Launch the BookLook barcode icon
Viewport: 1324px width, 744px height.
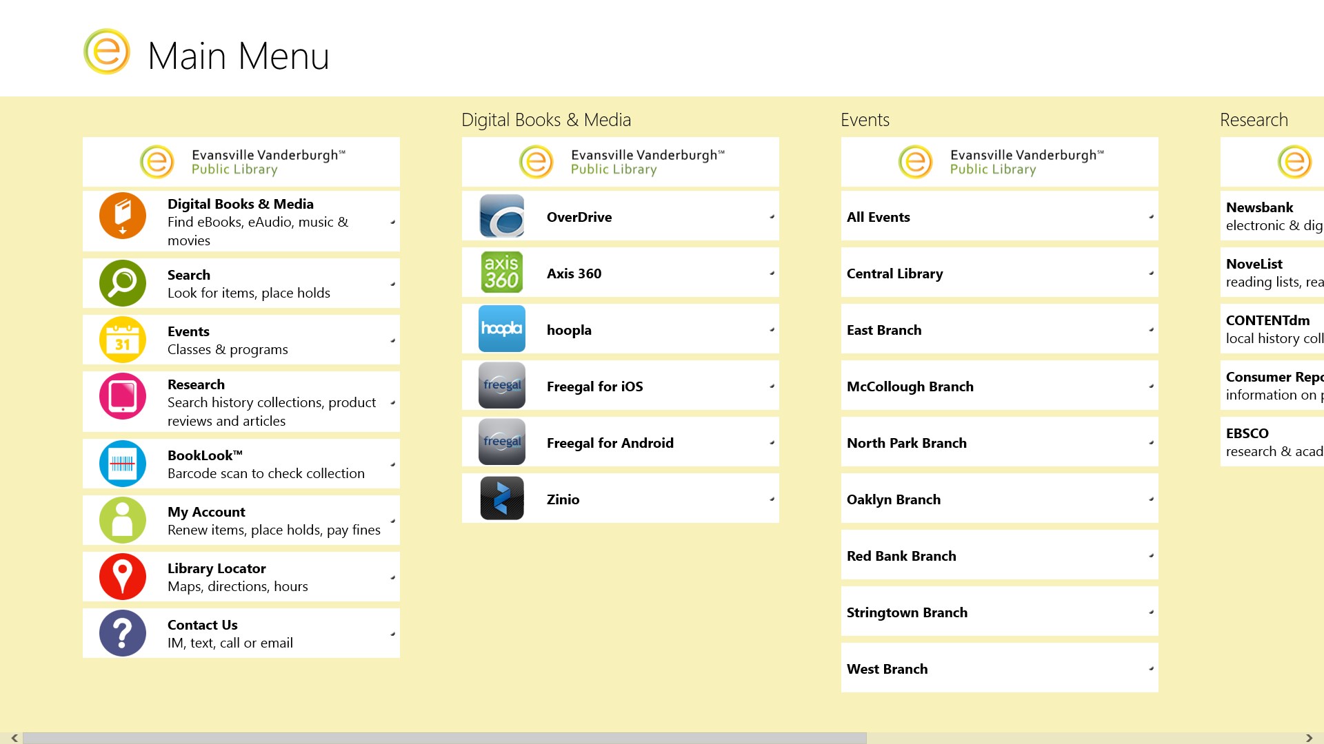(123, 464)
